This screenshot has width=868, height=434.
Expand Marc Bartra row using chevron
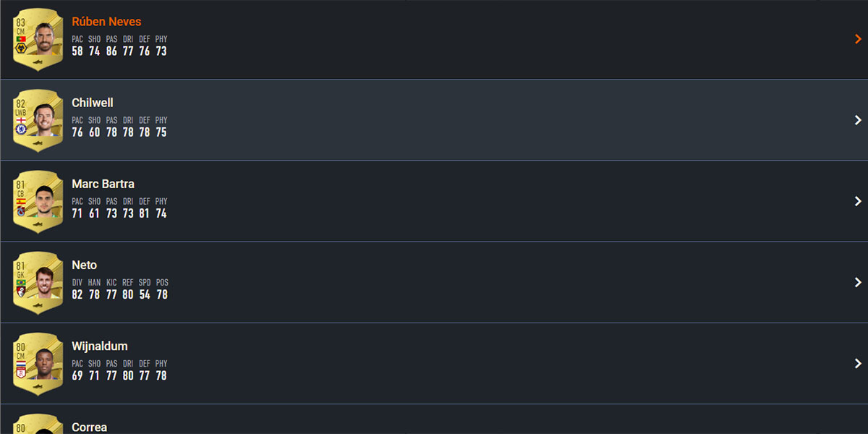pyautogui.click(x=858, y=201)
